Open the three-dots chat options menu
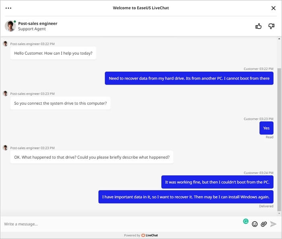This screenshot has height=239, width=282. [x=8, y=8]
